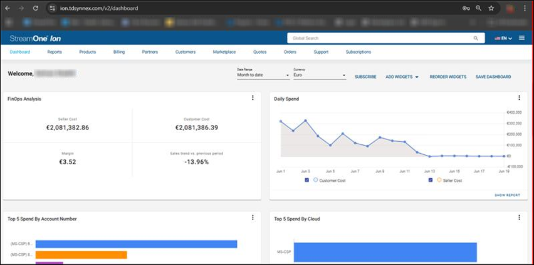The height and width of the screenshot is (265, 534).
Task: Open the Orders section
Action: [290, 52]
